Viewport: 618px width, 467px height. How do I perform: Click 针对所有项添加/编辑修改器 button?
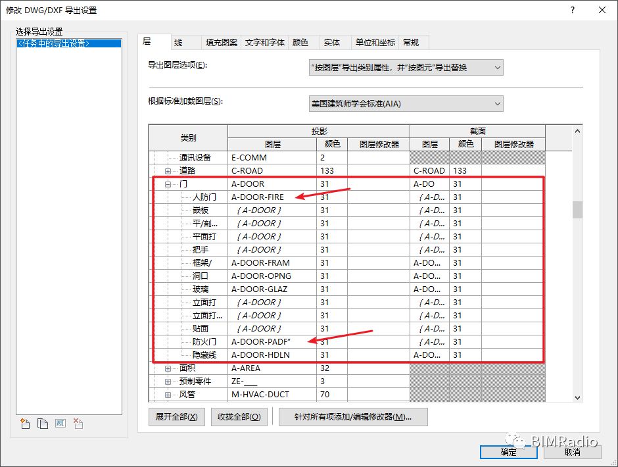pos(353,417)
